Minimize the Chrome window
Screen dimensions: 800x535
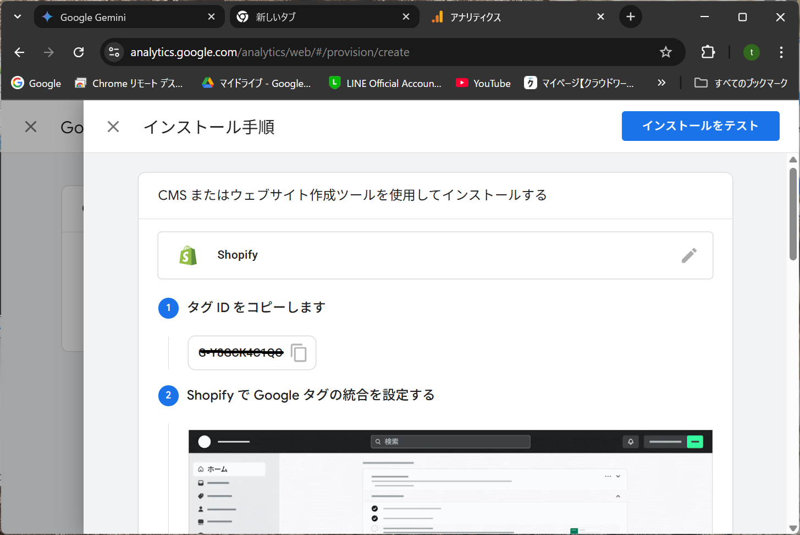pos(704,17)
